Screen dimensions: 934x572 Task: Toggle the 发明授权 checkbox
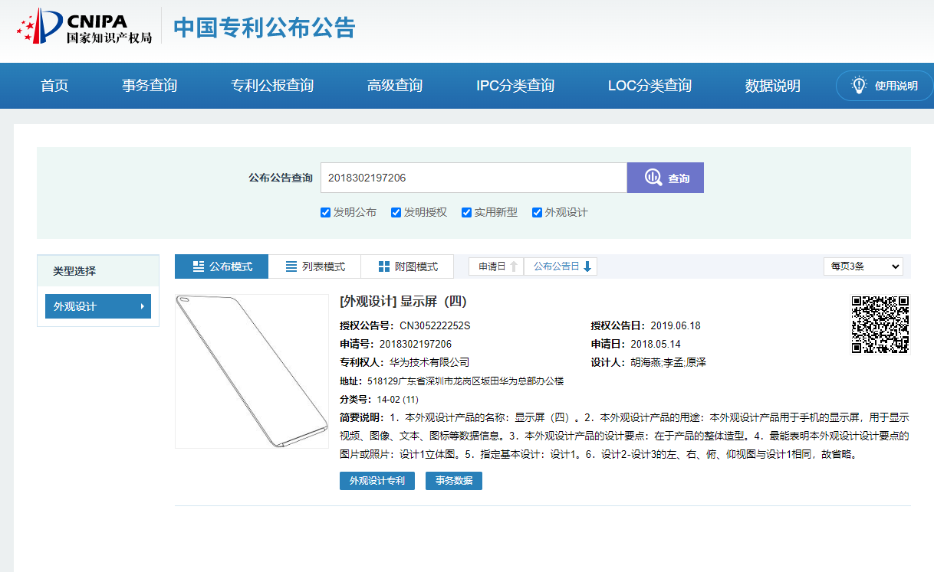pyautogui.click(x=396, y=213)
